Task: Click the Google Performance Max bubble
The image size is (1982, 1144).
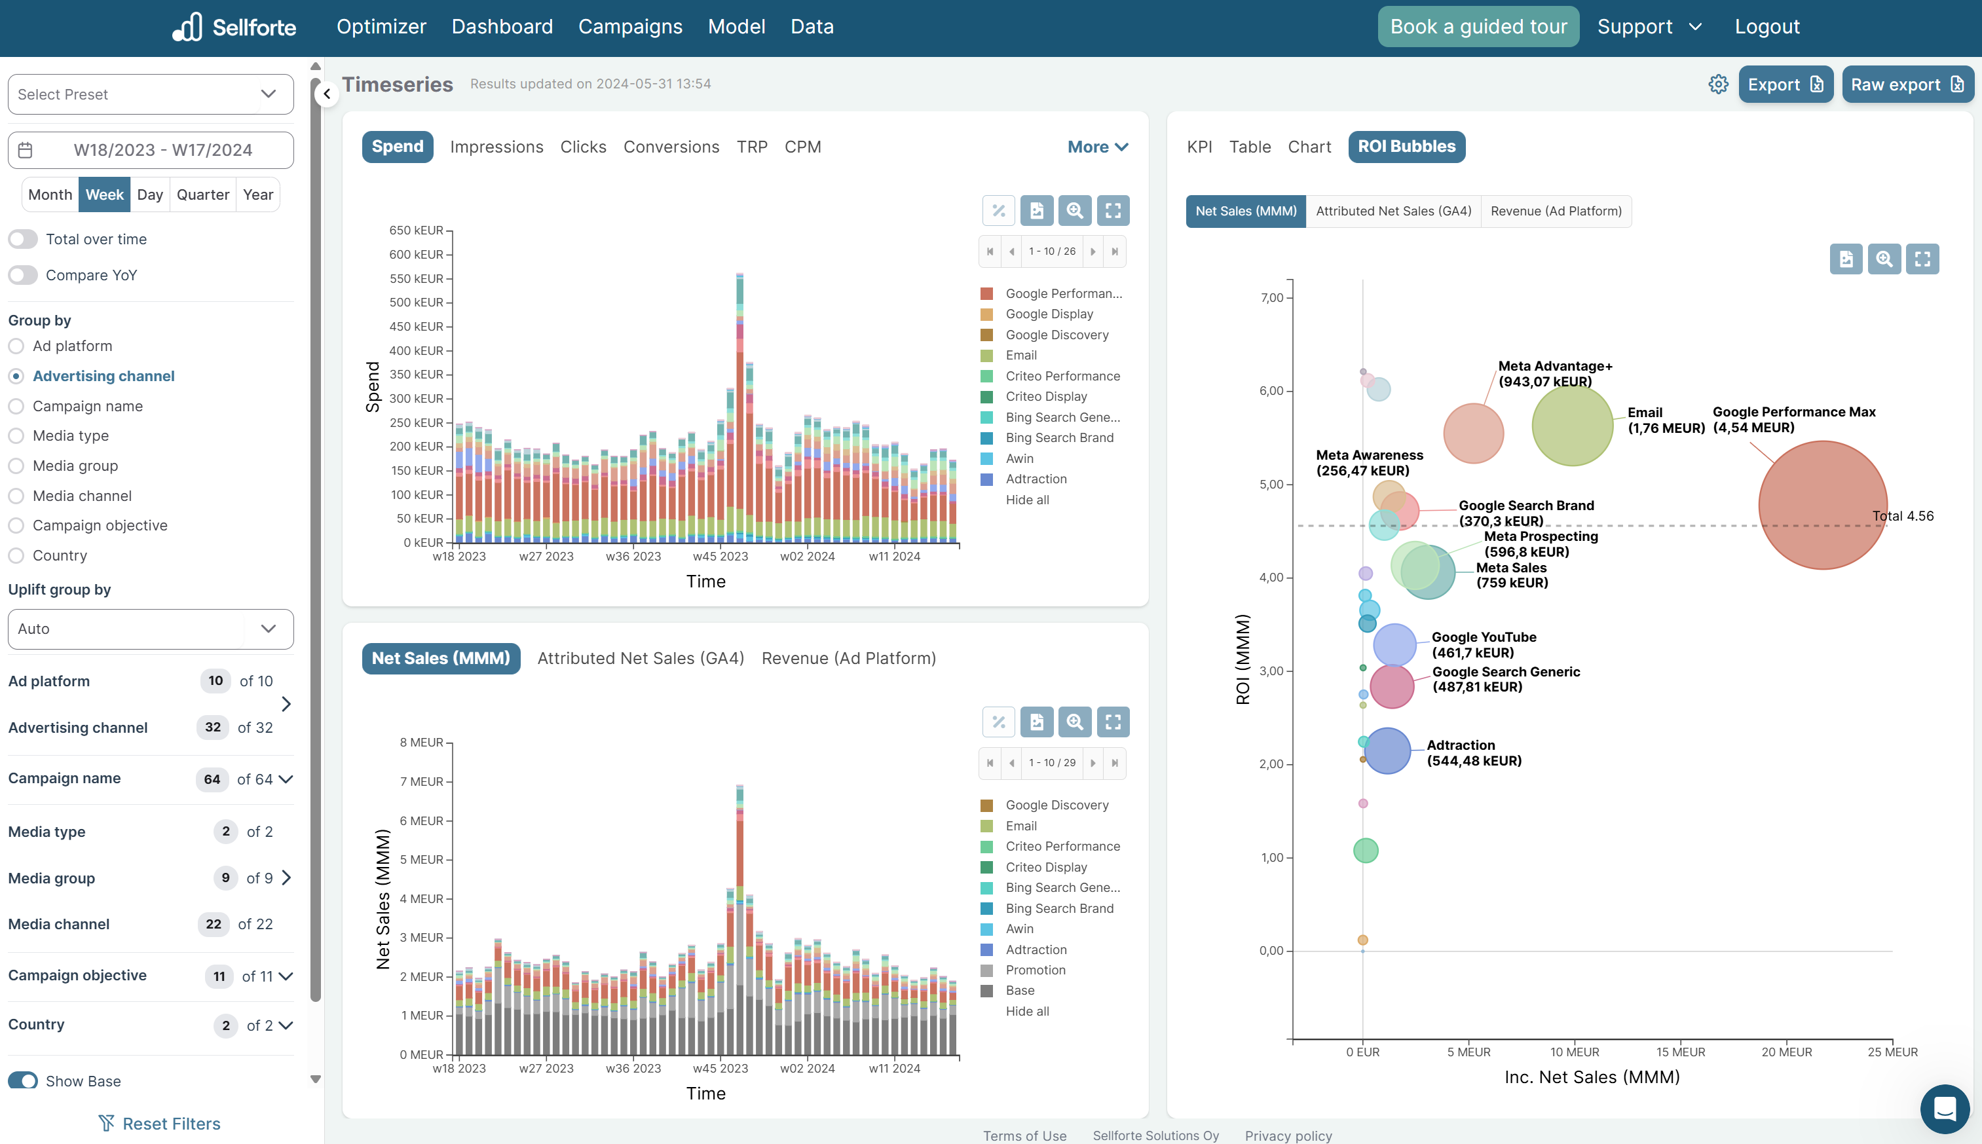Action: (x=1822, y=506)
